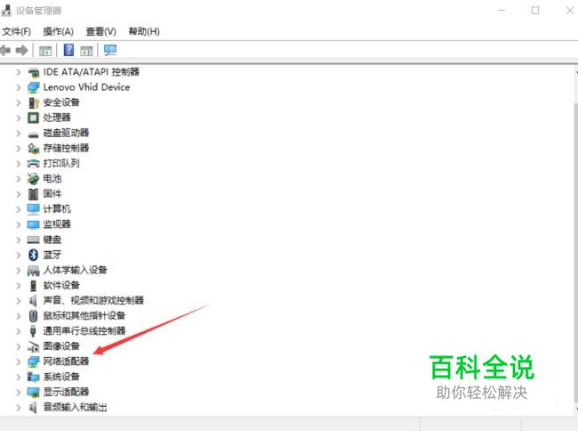Click the 网络适配器 network adapter icon

point(34,362)
